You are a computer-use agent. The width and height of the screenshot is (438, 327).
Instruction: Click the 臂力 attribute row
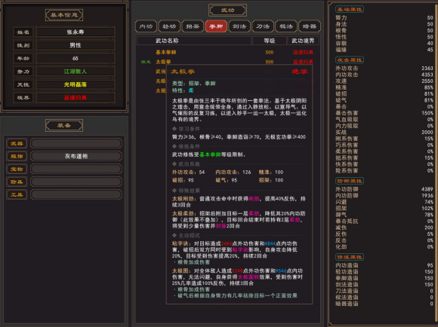[x=384, y=18]
